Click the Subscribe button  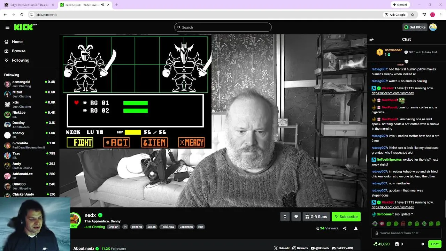(346, 216)
